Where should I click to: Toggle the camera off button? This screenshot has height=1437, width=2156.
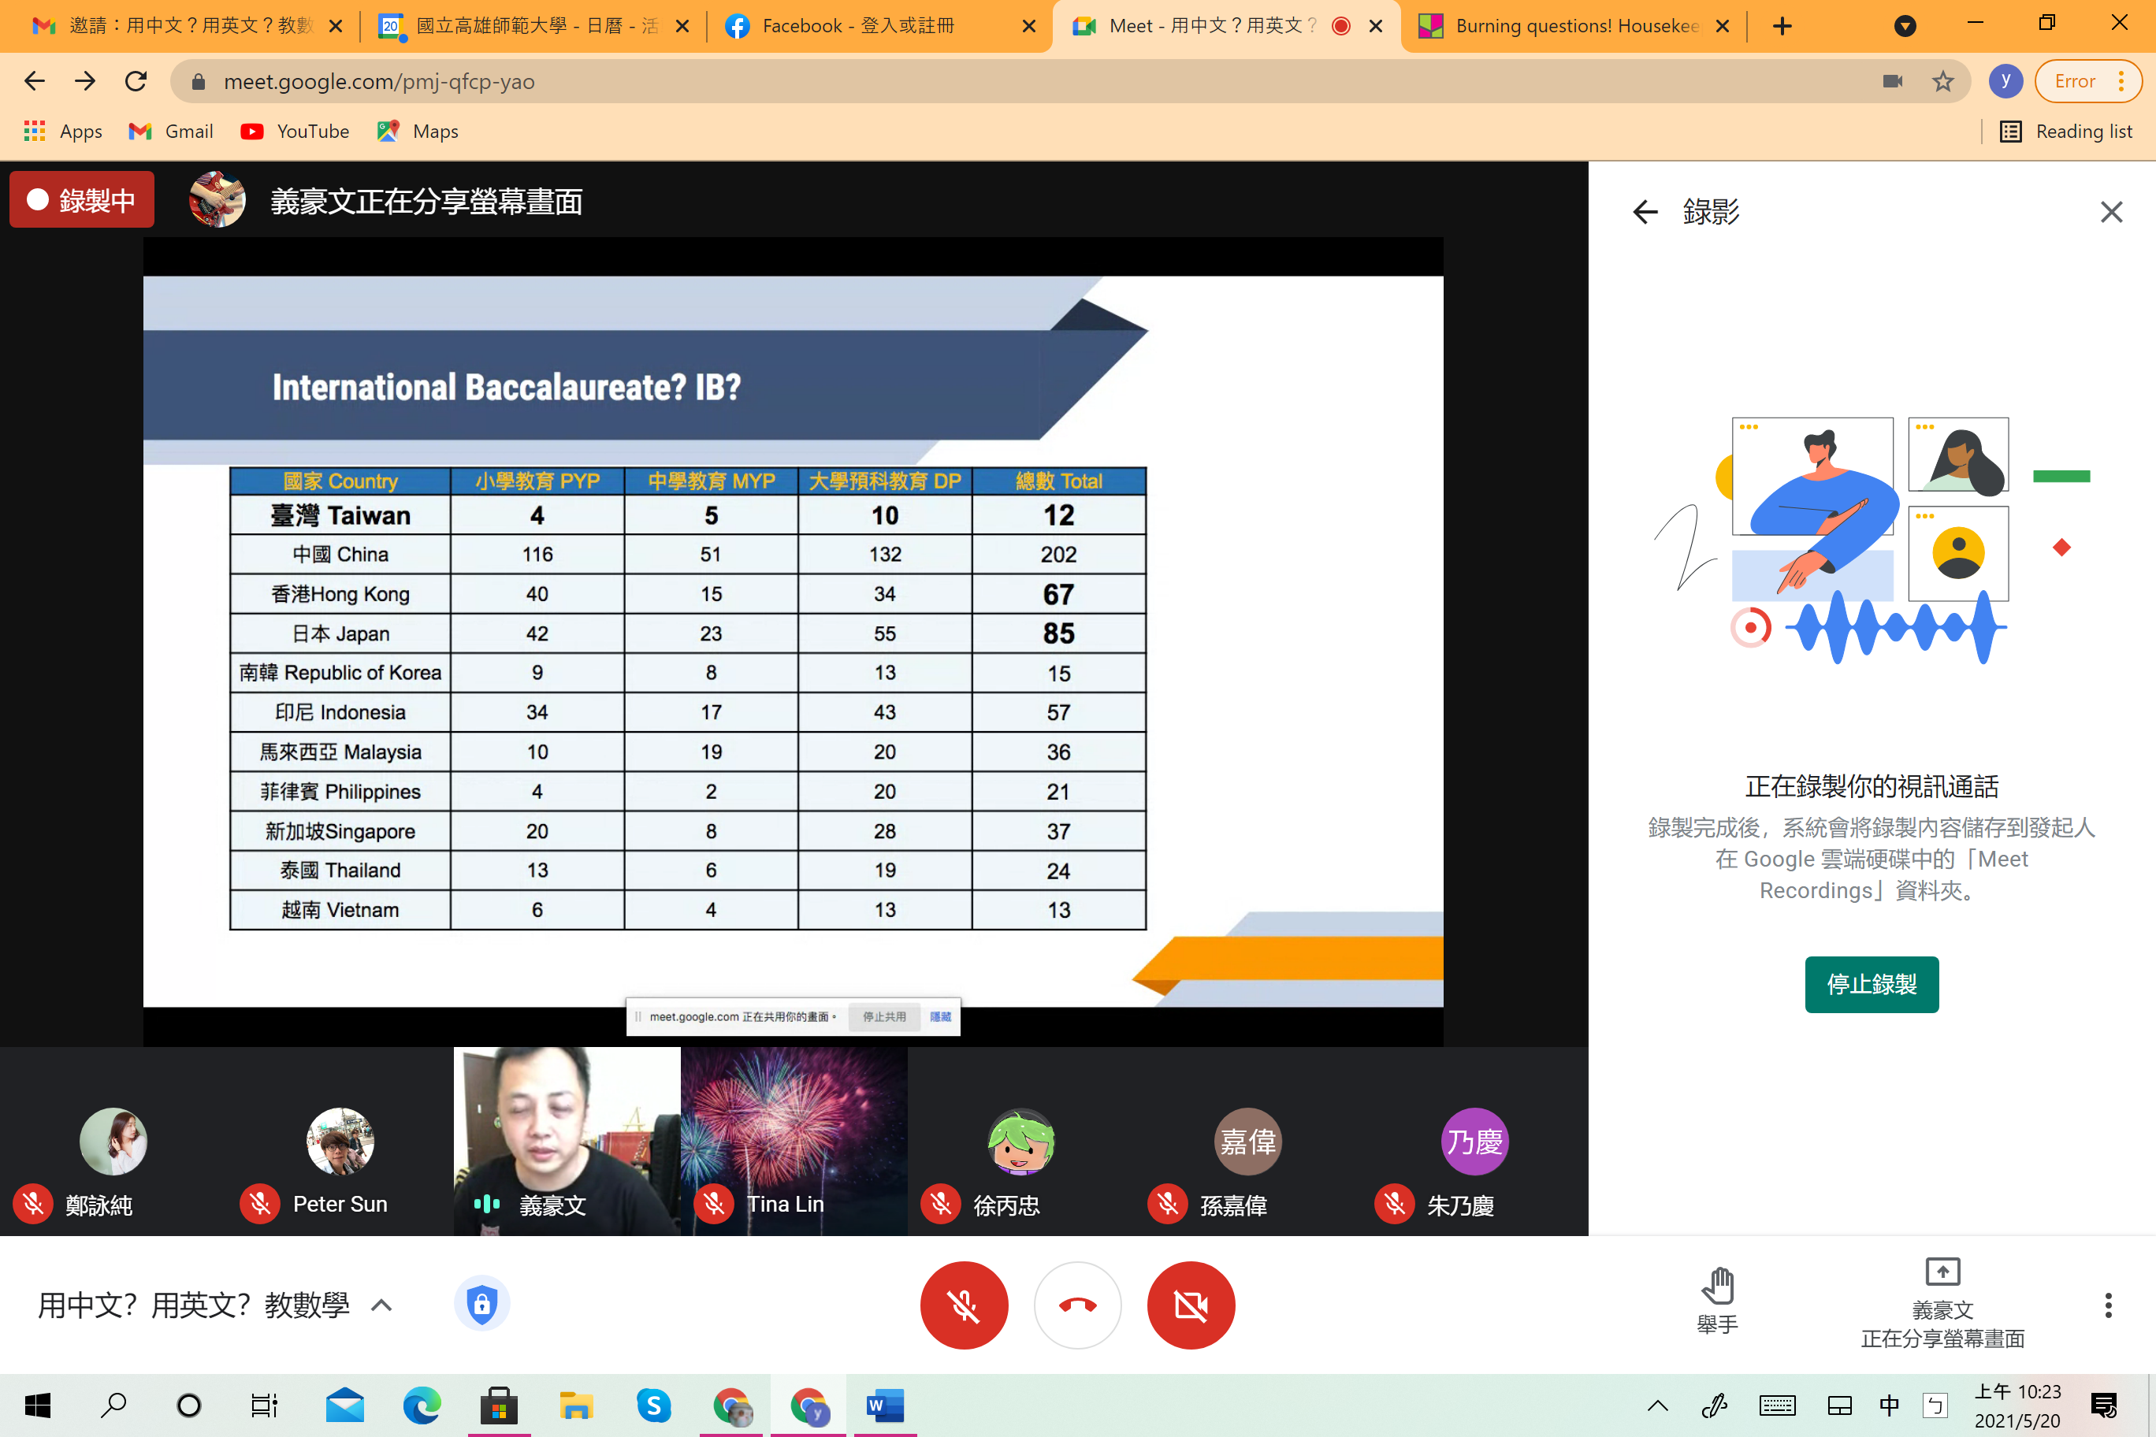tap(1191, 1304)
